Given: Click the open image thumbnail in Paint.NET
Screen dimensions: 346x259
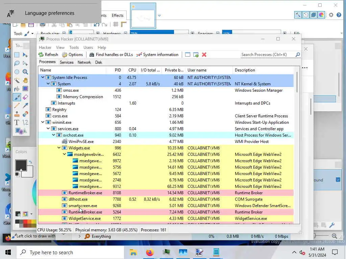Looking at the screenshot, I should tap(143, 16).
